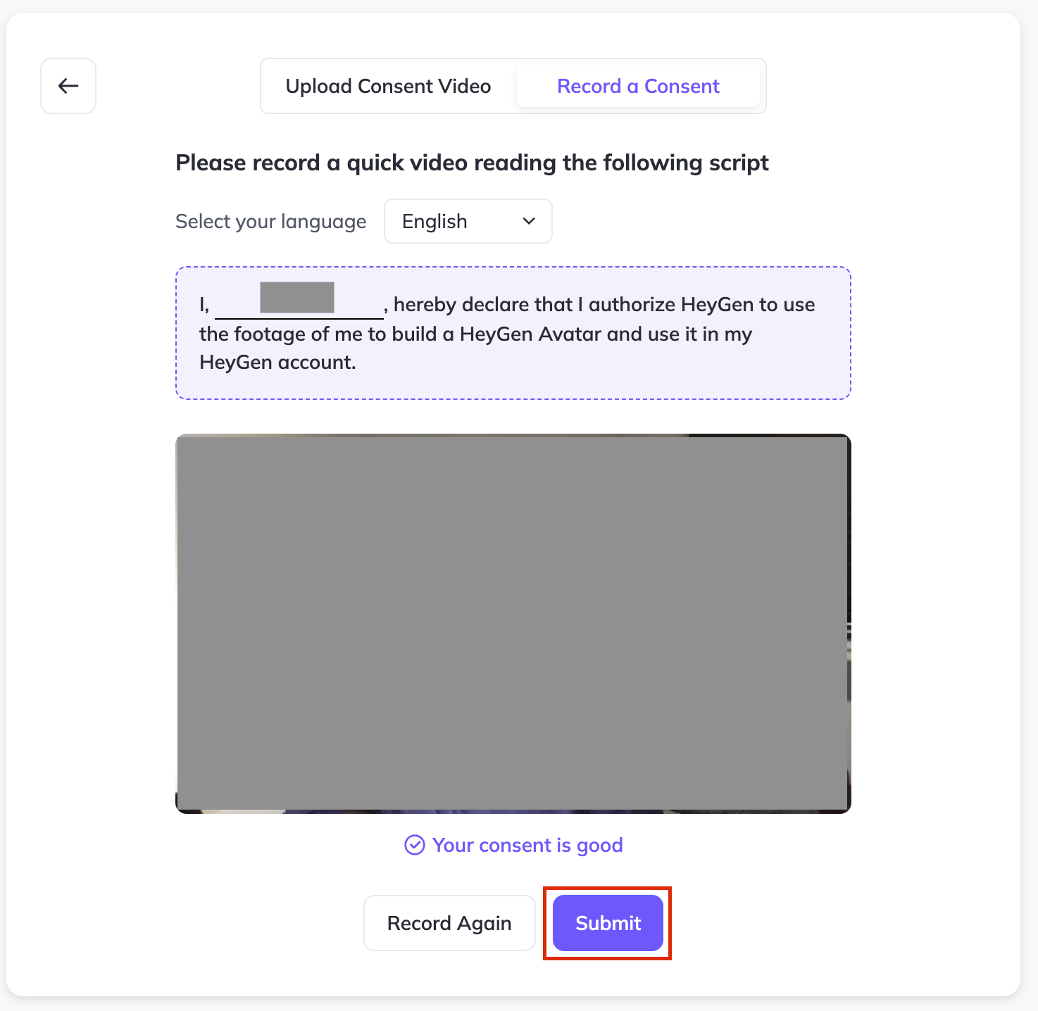The image size is (1038, 1011).
Task: Click the "Your consent is good" message
Action: pos(527,845)
